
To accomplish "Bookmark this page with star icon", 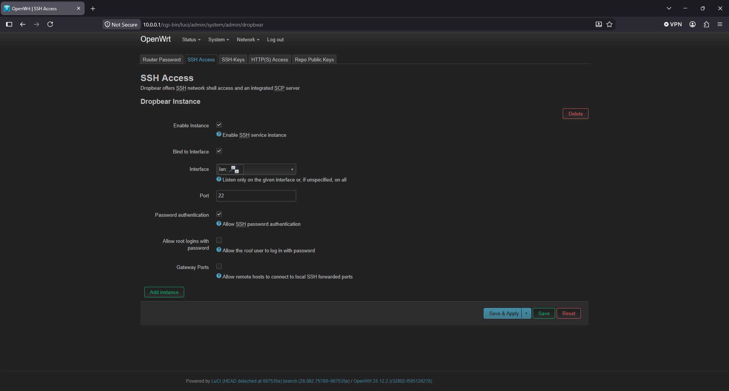I will tap(609, 24).
